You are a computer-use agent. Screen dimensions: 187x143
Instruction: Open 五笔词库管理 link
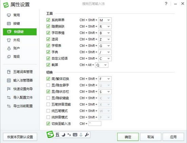tap(23, 72)
